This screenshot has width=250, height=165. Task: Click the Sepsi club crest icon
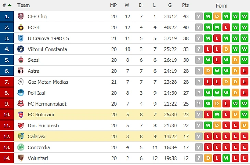point(21,60)
